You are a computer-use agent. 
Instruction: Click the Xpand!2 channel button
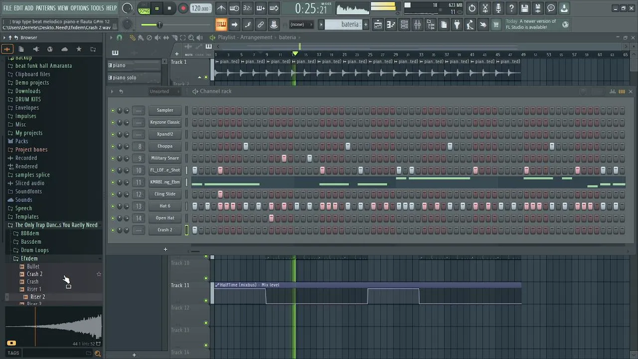coord(165,134)
